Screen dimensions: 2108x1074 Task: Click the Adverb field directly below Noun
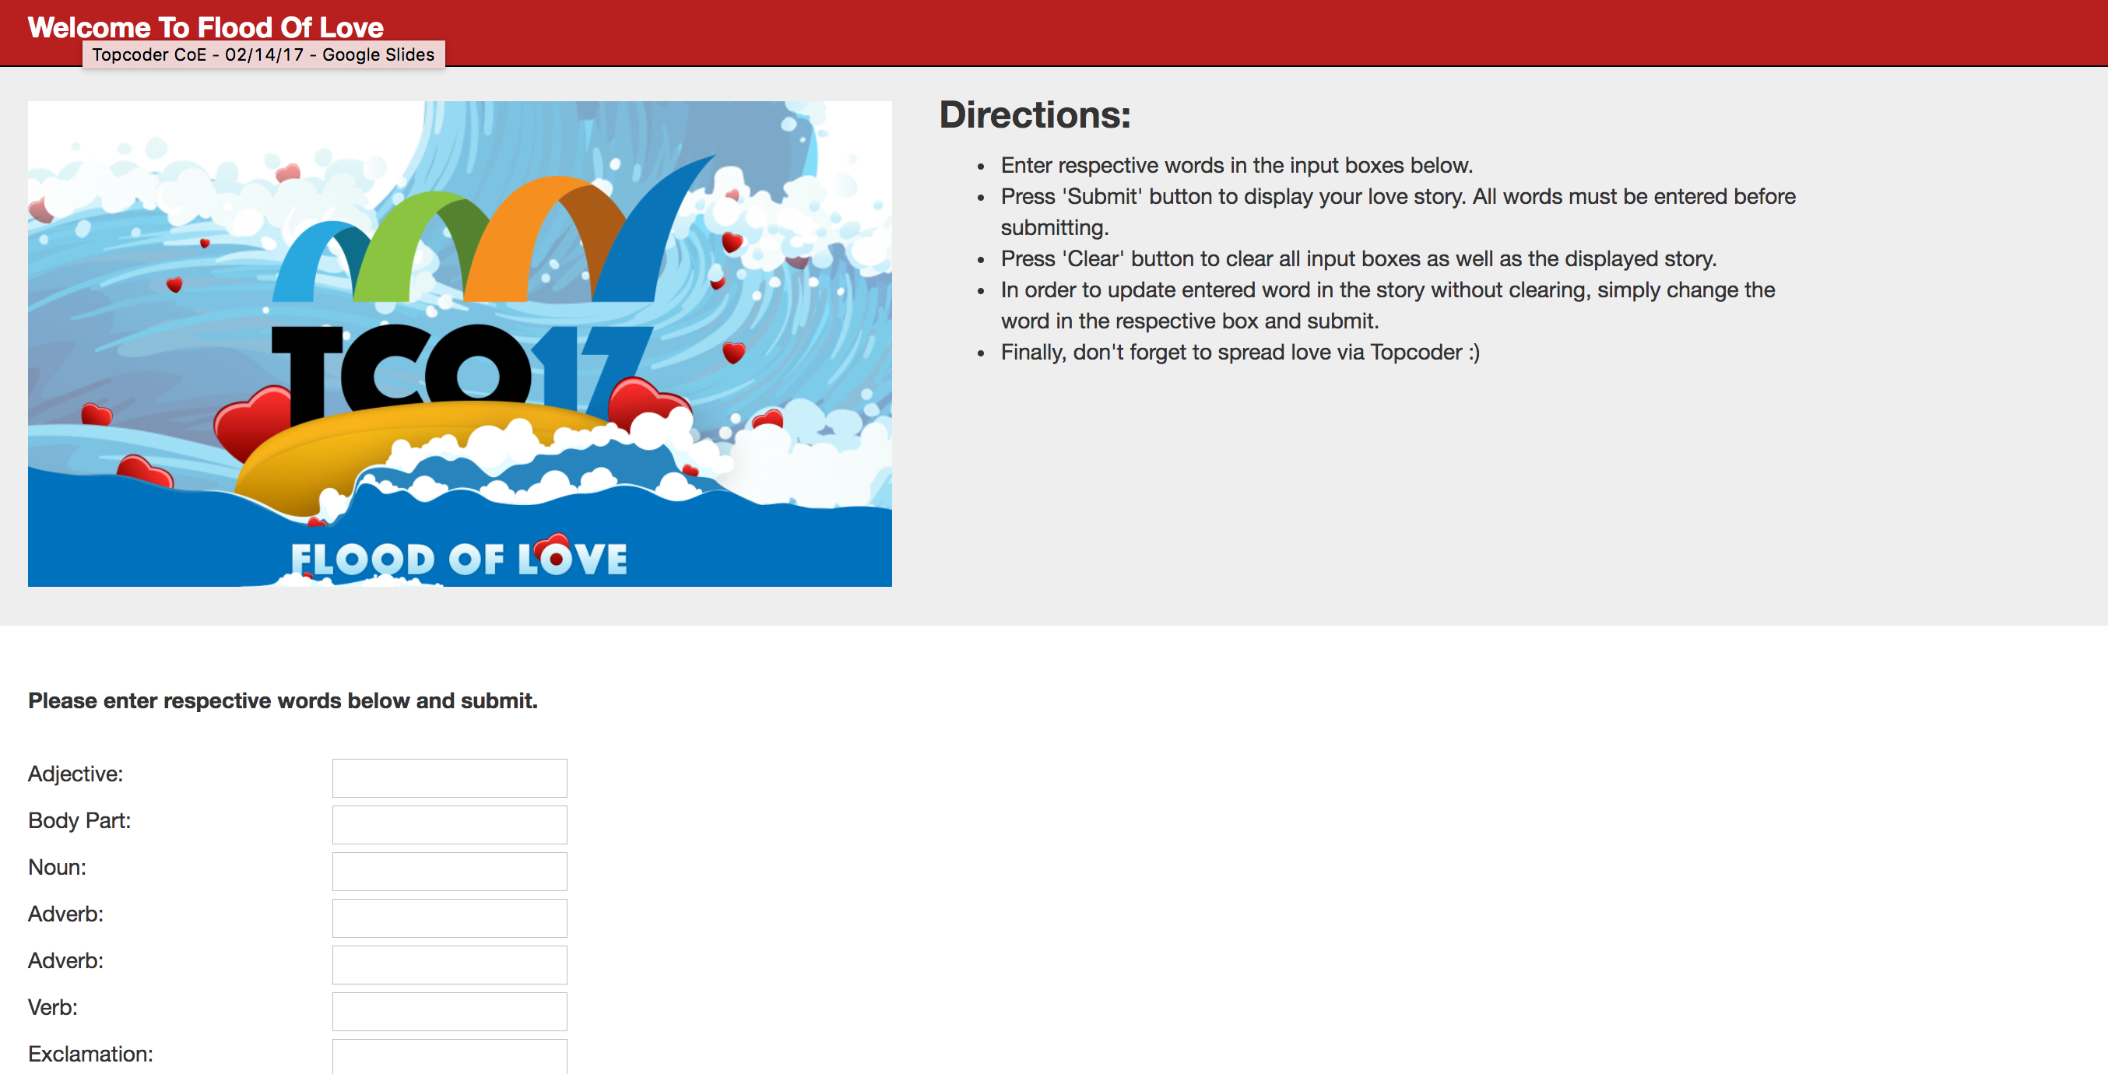coord(449,917)
